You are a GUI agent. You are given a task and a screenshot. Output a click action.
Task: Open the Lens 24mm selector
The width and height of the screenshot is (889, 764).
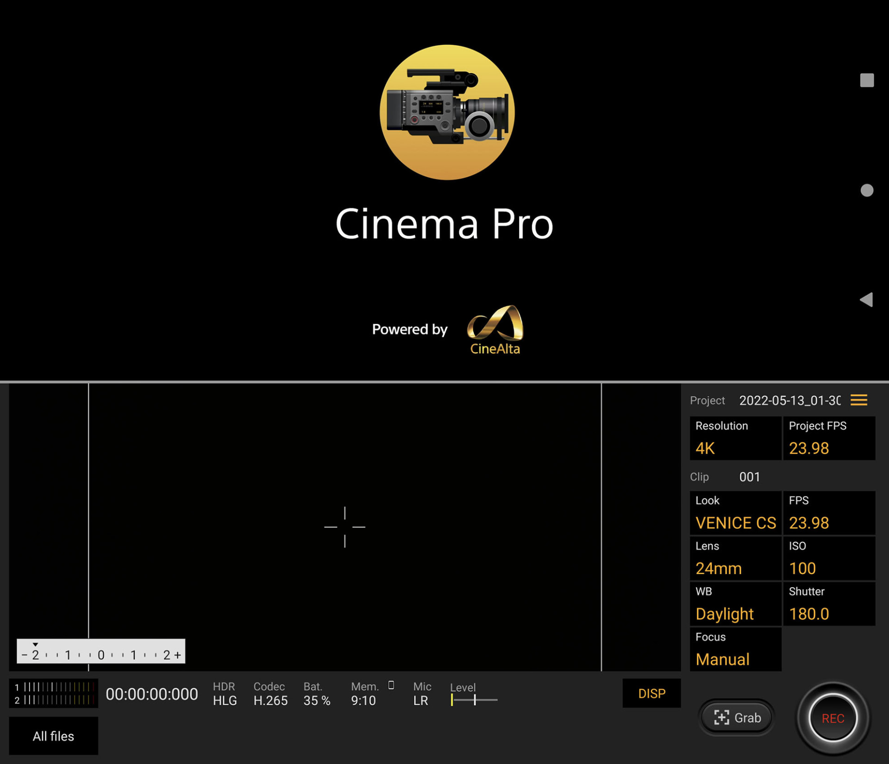735,558
